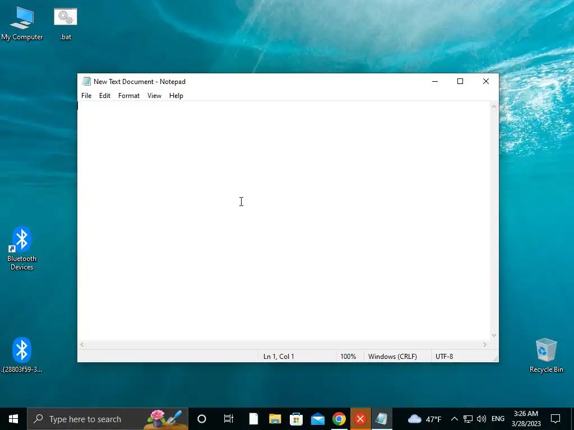Click the Notepad title bar icon
Screen dimensions: 574x430
click(x=86, y=82)
